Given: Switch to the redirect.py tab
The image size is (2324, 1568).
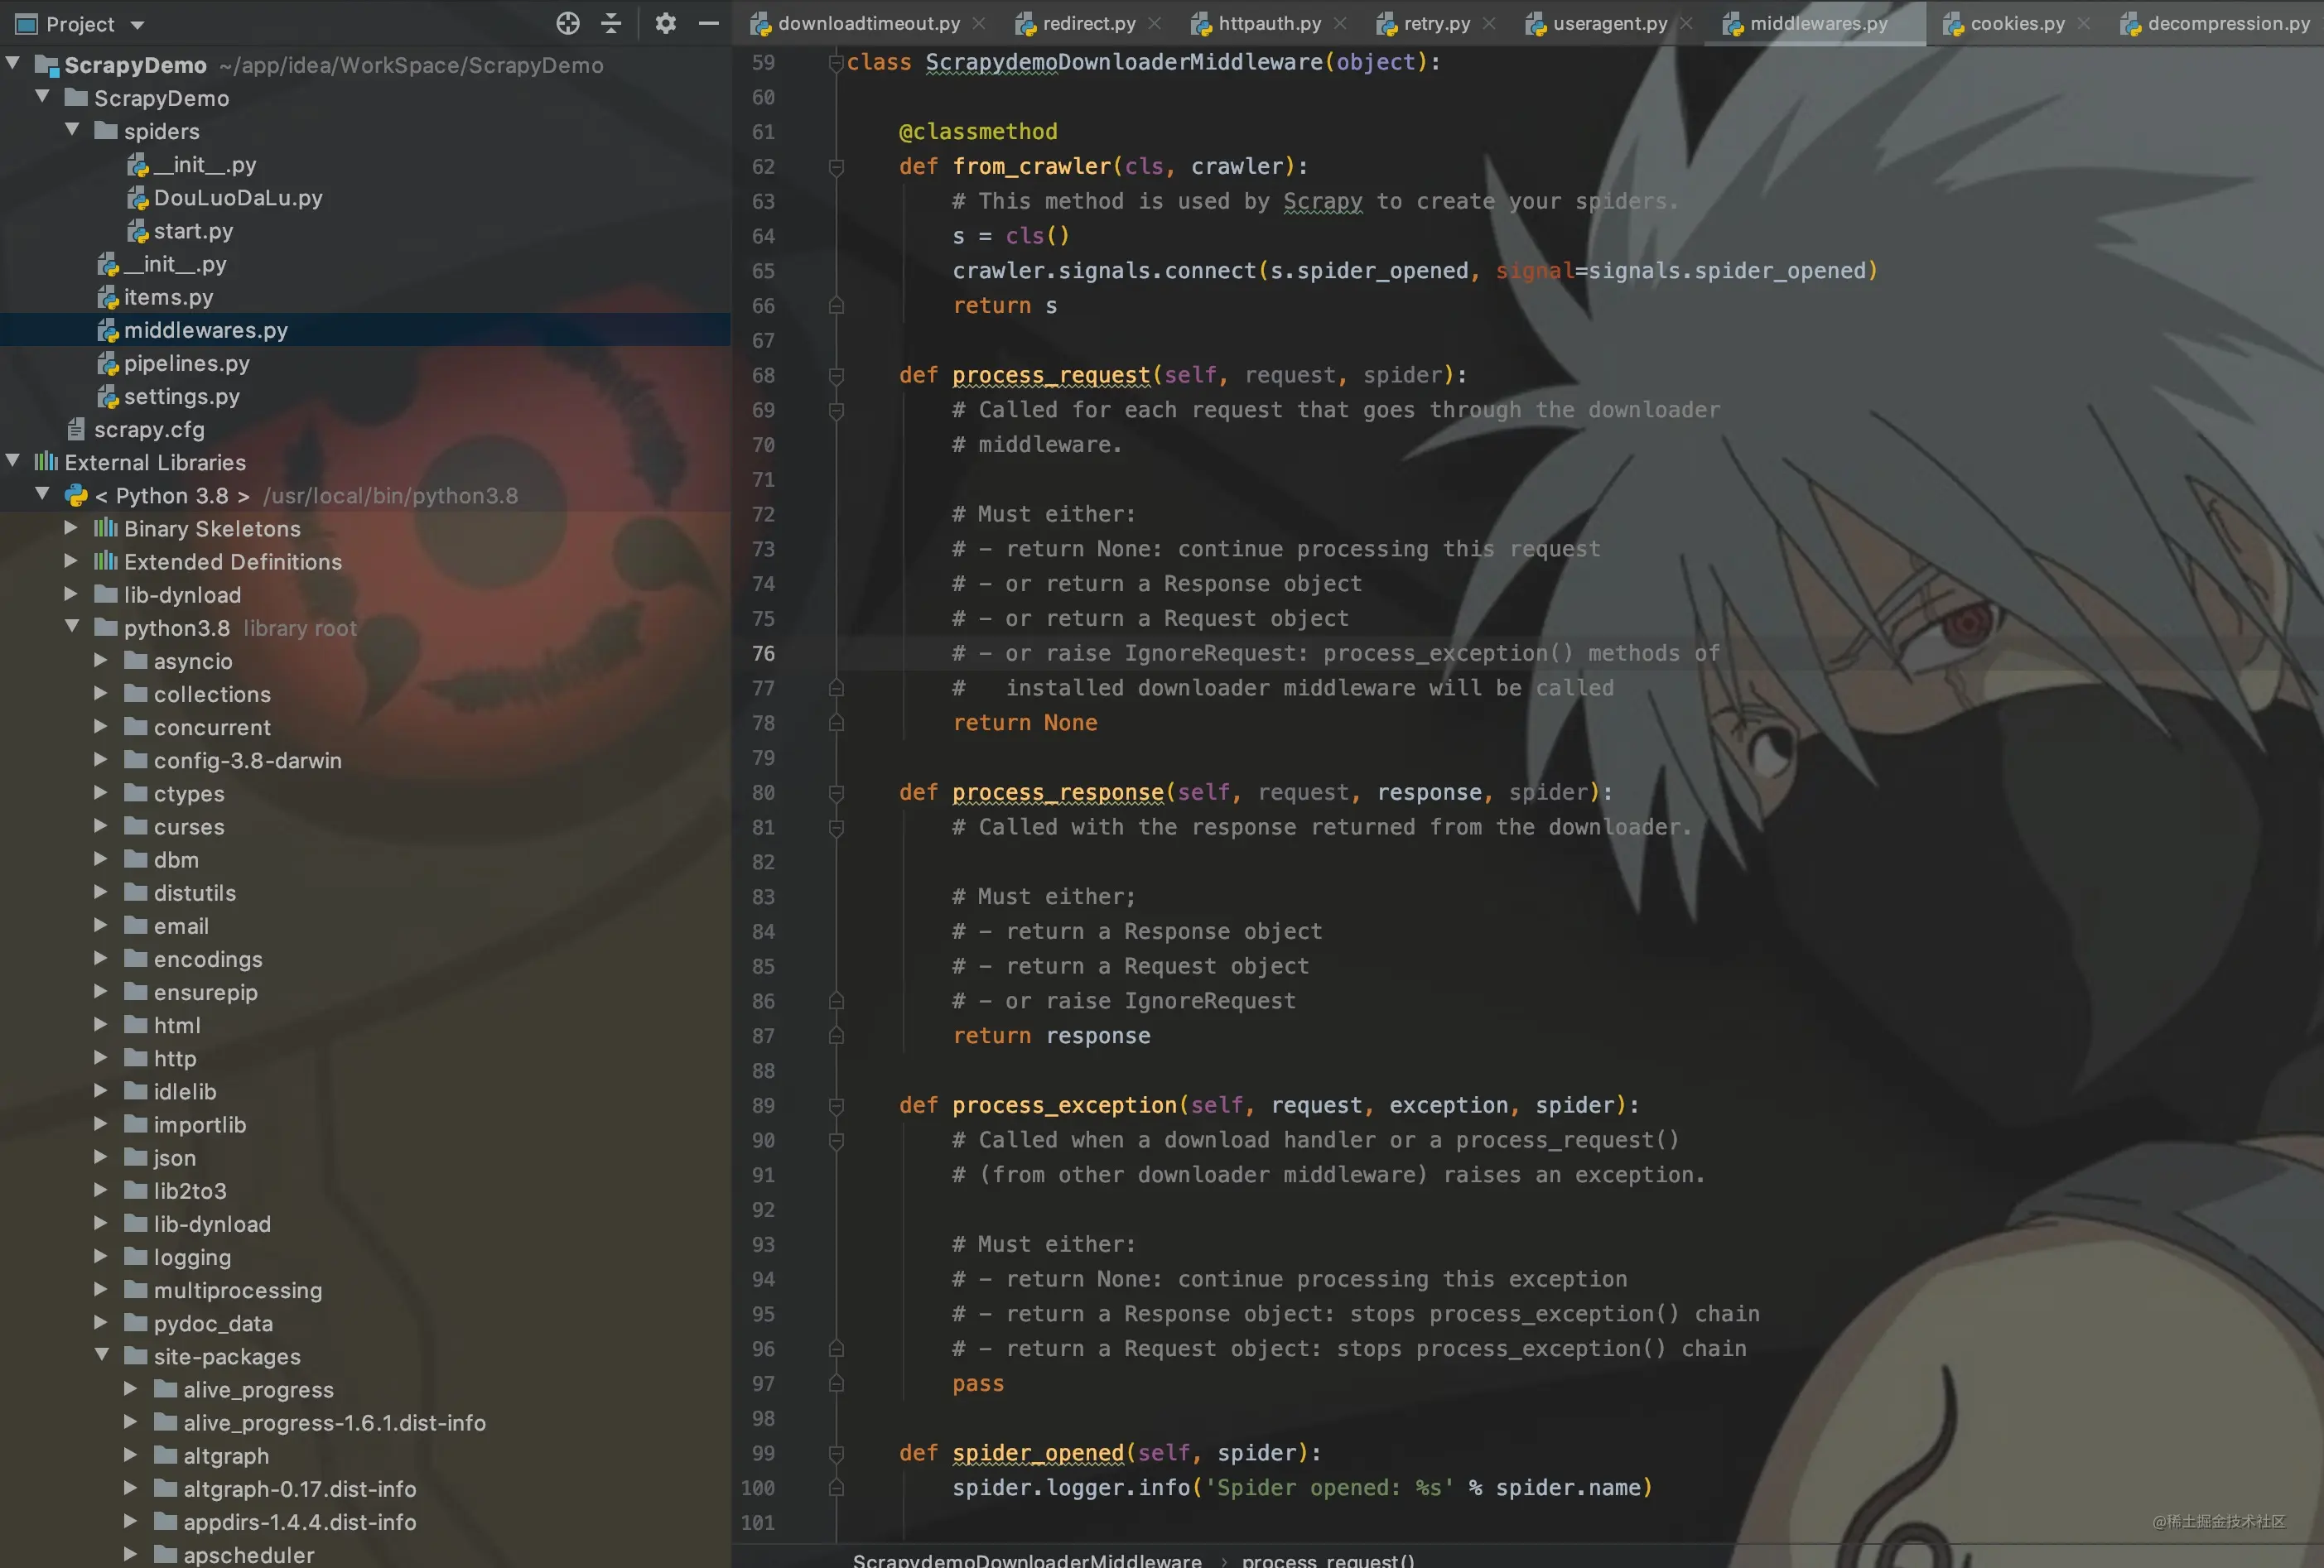Looking at the screenshot, I should pos(1089,23).
